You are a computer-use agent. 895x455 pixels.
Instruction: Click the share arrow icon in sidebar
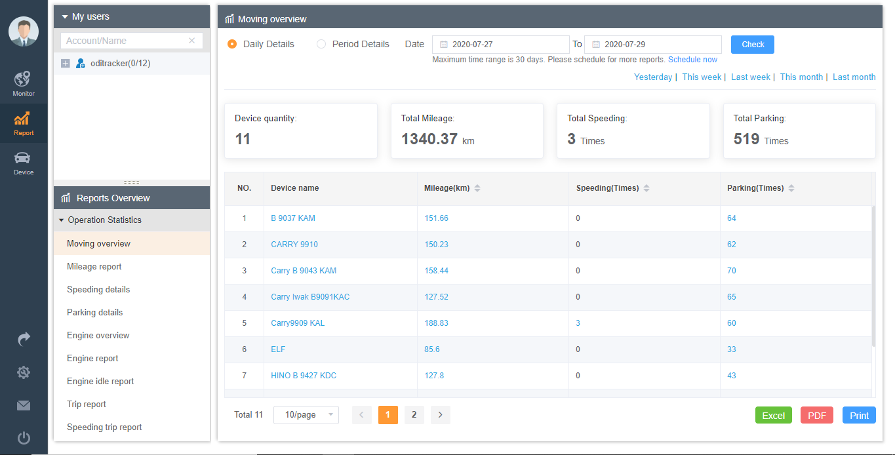point(24,339)
